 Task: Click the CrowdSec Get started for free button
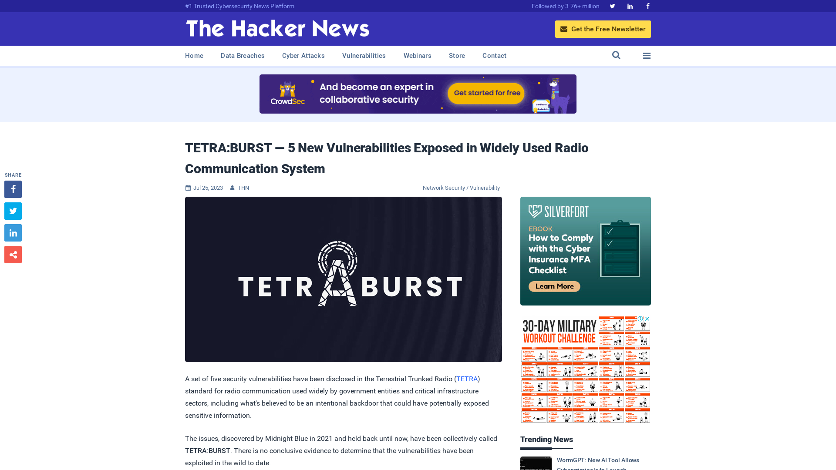click(x=487, y=92)
